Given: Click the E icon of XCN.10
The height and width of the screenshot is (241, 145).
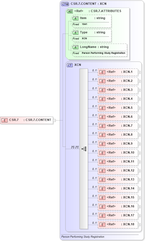Looking at the screenshot, I should [102, 153].
